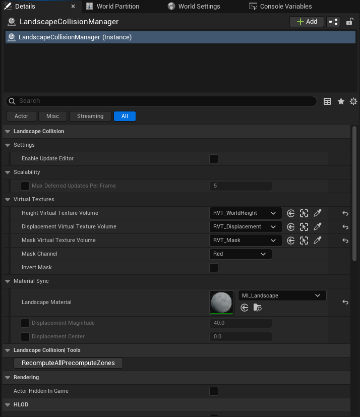
Task: Collapse the HLOD category
Action: click(8, 405)
